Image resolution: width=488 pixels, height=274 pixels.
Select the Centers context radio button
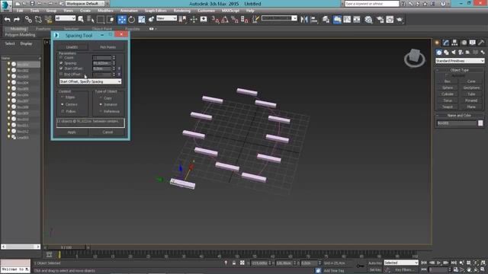pyautogui.click(x=63, y=104)
